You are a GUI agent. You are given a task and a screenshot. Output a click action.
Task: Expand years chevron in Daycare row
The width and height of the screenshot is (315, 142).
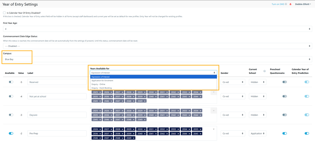(214, 110)
